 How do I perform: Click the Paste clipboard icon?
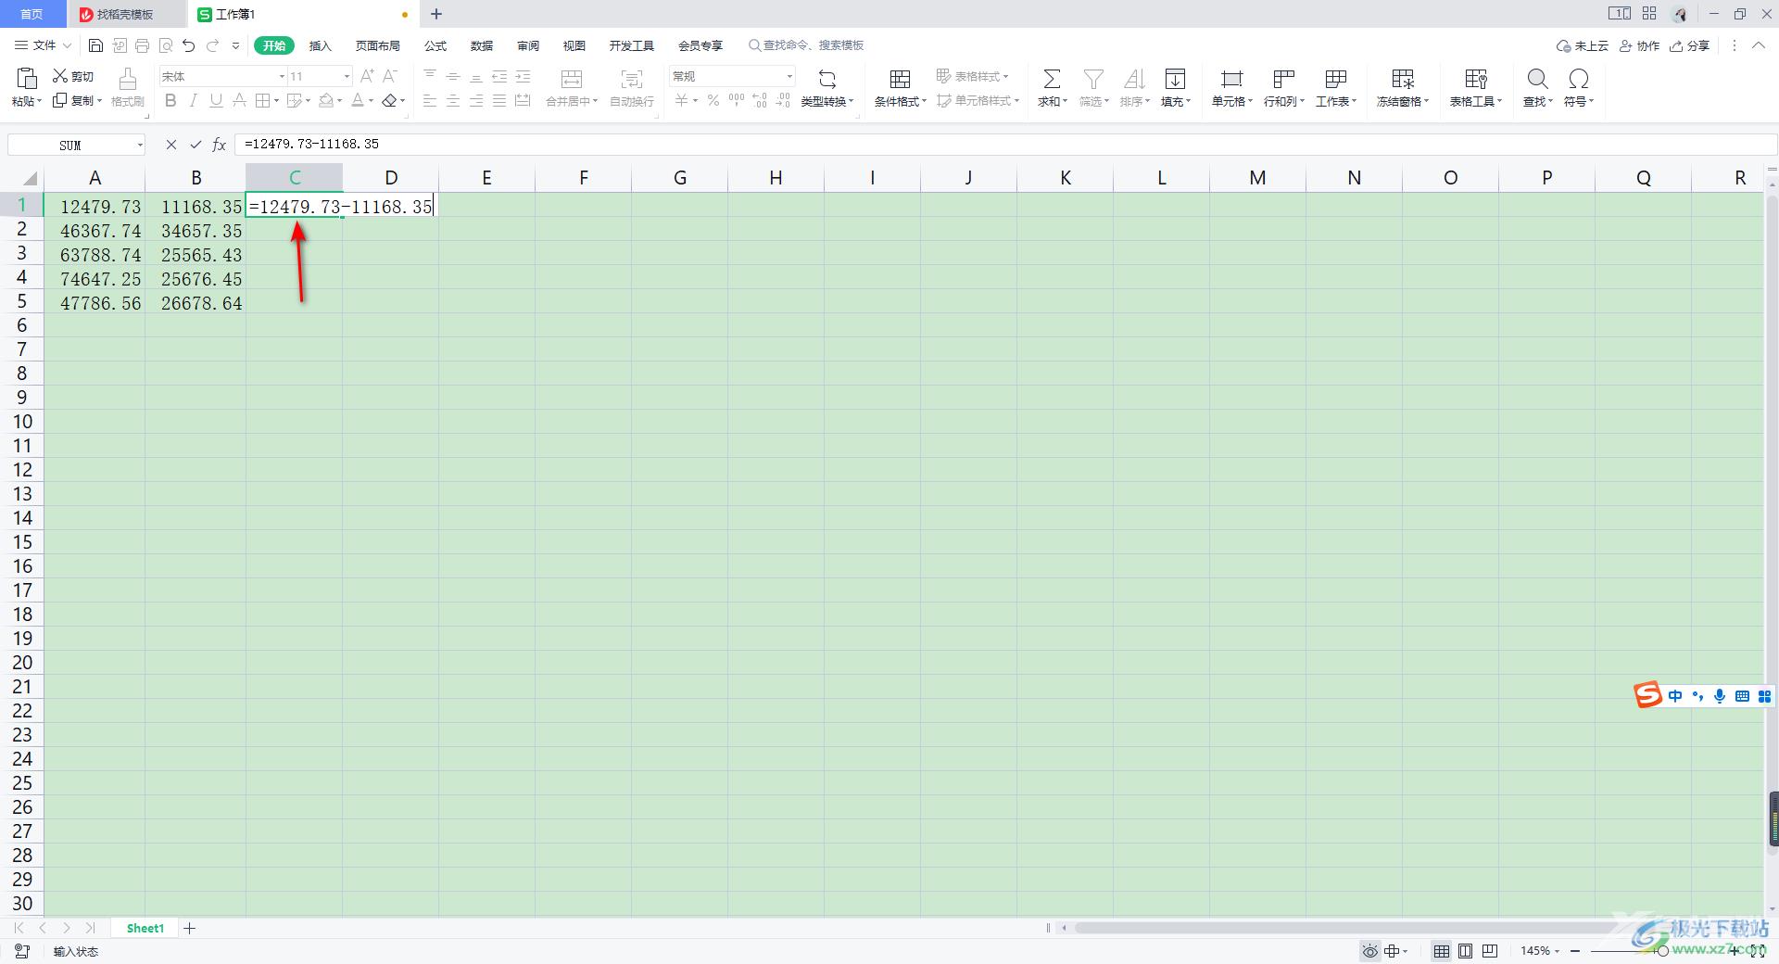coord(27,79)
